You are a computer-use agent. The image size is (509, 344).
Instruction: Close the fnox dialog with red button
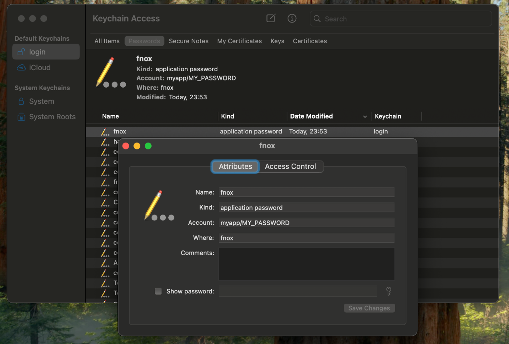point(126,146)
